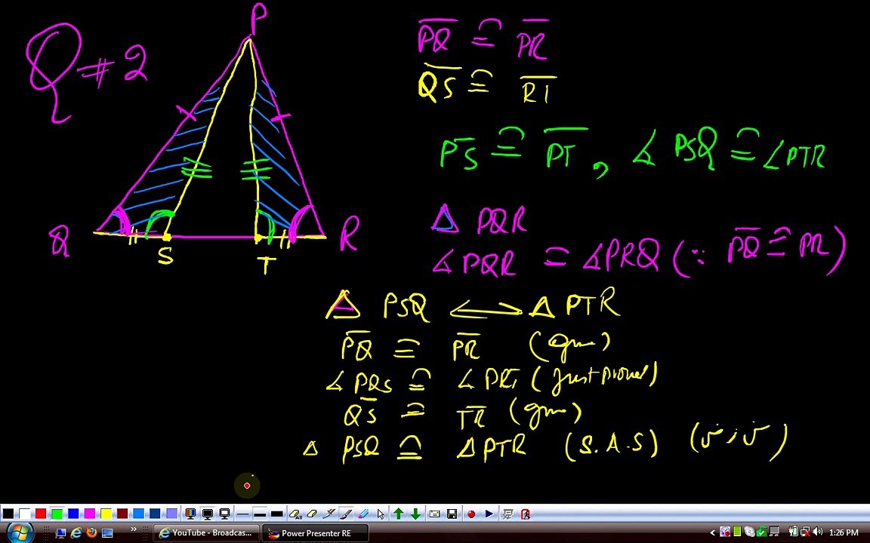The image size is (870, 543).
Task: Click the green bars tray icon
Action: [x=737, y=532]
